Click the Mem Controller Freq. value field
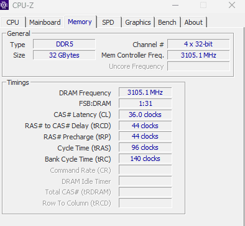The height and width of the screenshot is (226, 245). click(198, 55)
